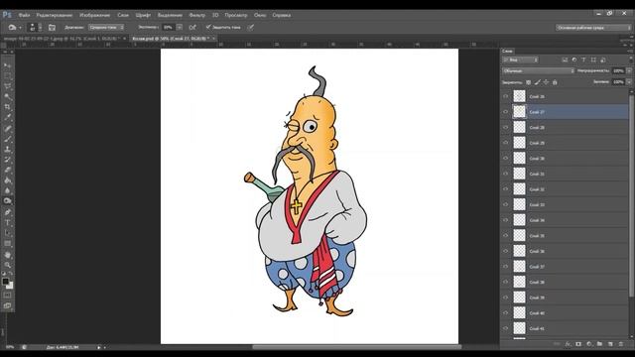This screenshot has height=357, width=635.
Task: Select the Zoom tool
Action: [x=7, y=265]
